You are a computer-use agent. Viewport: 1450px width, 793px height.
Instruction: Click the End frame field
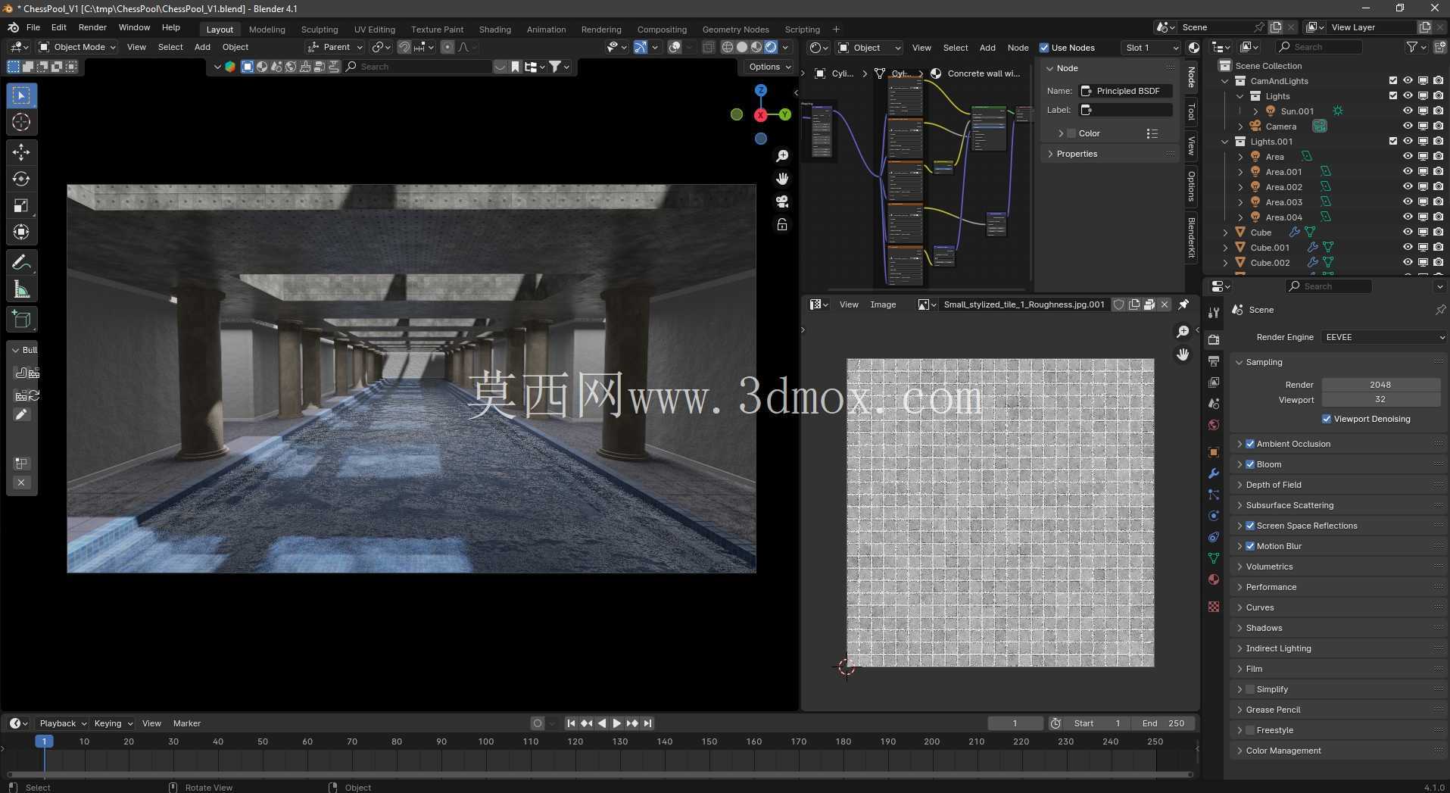1163,723
